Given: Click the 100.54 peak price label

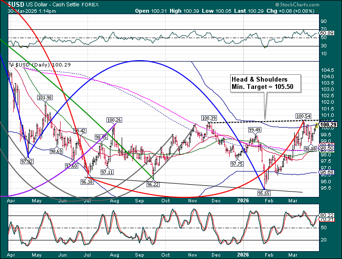Looking at the screenshot, I should click(x=303, y=116).
